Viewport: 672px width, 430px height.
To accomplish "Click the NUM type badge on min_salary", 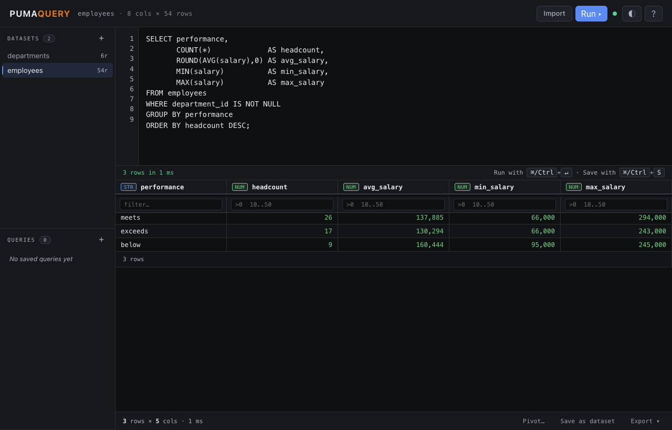I will click(463, 187).
